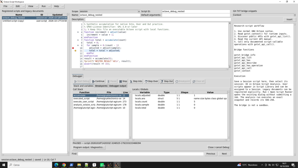Click the Next find button
This screenshot has height=168, width=298.
[x=224, y=154]
